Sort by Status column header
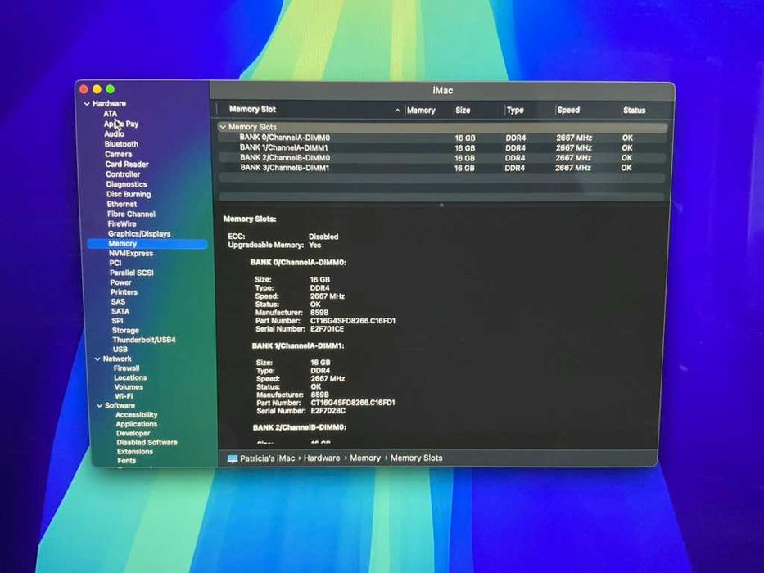The image size is (764, 573). pyautogui.click(x=634, y=111)
